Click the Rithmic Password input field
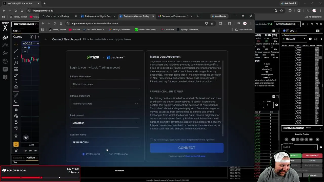Screen dimensions: 324x182 (x=105, y=104)
